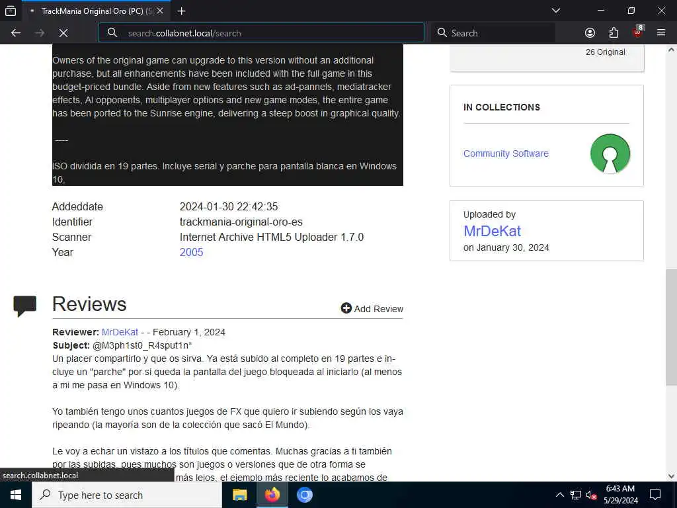Click the scrollbar up arrow

point(671,50)
